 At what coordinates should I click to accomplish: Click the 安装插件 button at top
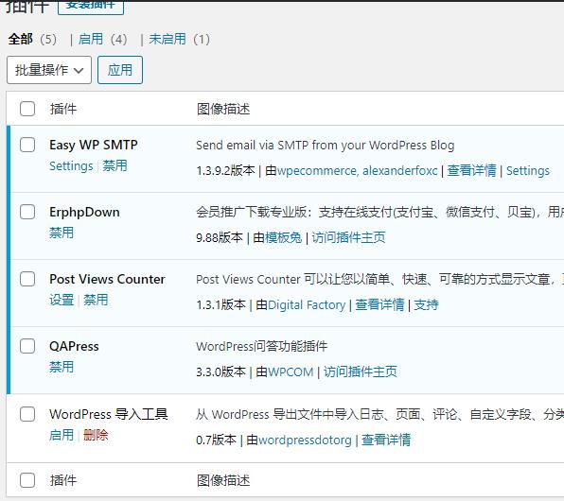tap(91, 7)
